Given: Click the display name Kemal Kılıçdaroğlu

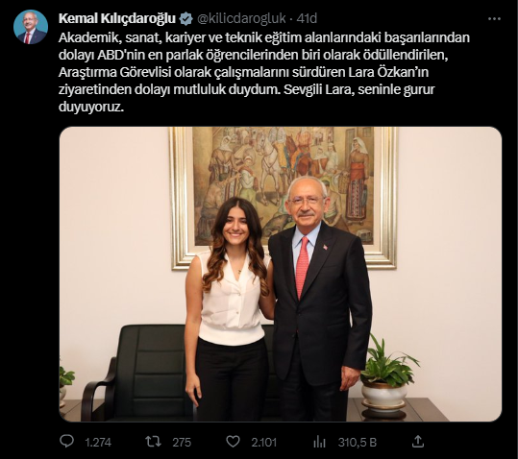Looking at the screenshot, I should [117, 19].
